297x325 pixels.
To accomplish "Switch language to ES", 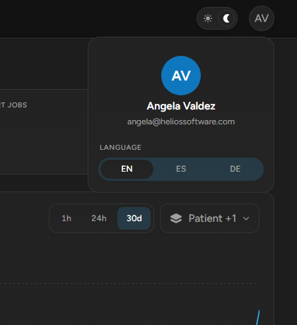I will [181, 169].
